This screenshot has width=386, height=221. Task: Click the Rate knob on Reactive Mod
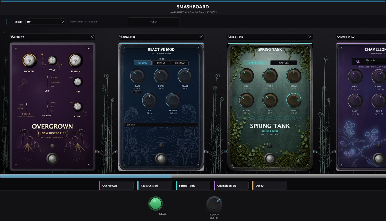137,76
